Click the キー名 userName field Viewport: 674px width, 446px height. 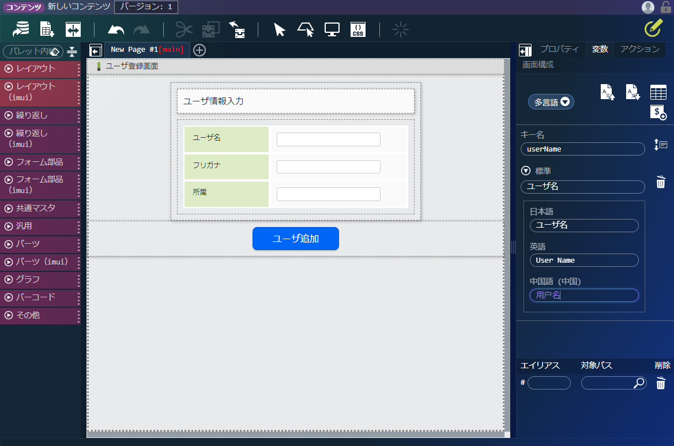pos(583,149)
